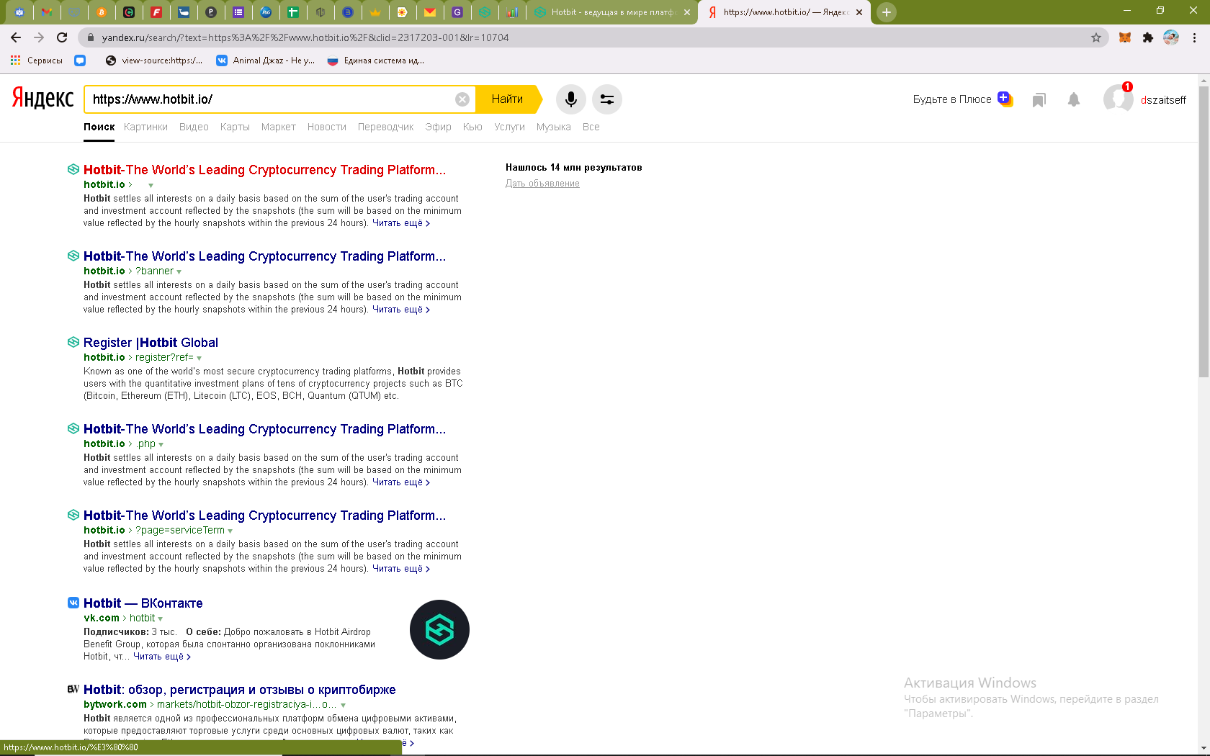Open the Gmail pinned tab
Viewport: 1210px width, 756px height.
point(47,12)
